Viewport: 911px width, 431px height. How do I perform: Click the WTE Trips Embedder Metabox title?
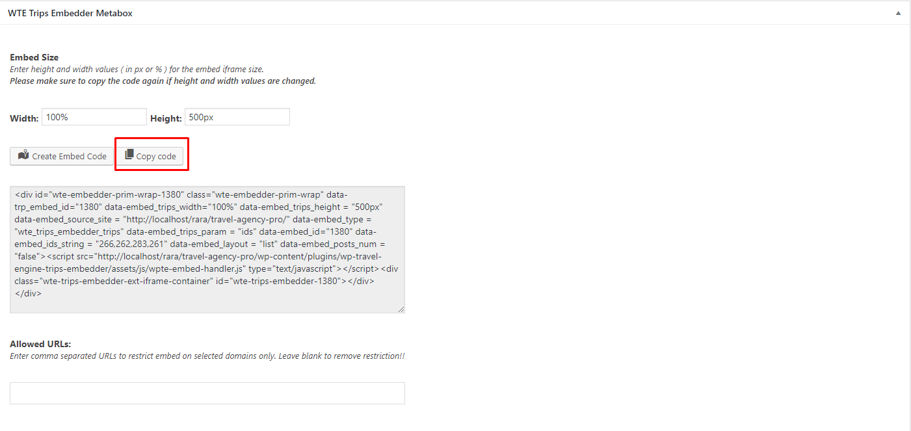[x=70, y=13]
